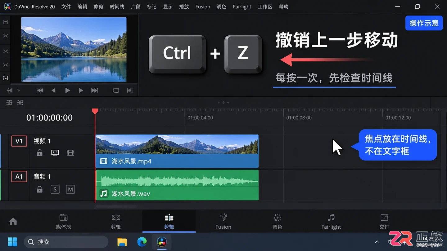
Task: Click the film icon on the 湖水风景.mp4 clip
Action: (x=104, y=161)
